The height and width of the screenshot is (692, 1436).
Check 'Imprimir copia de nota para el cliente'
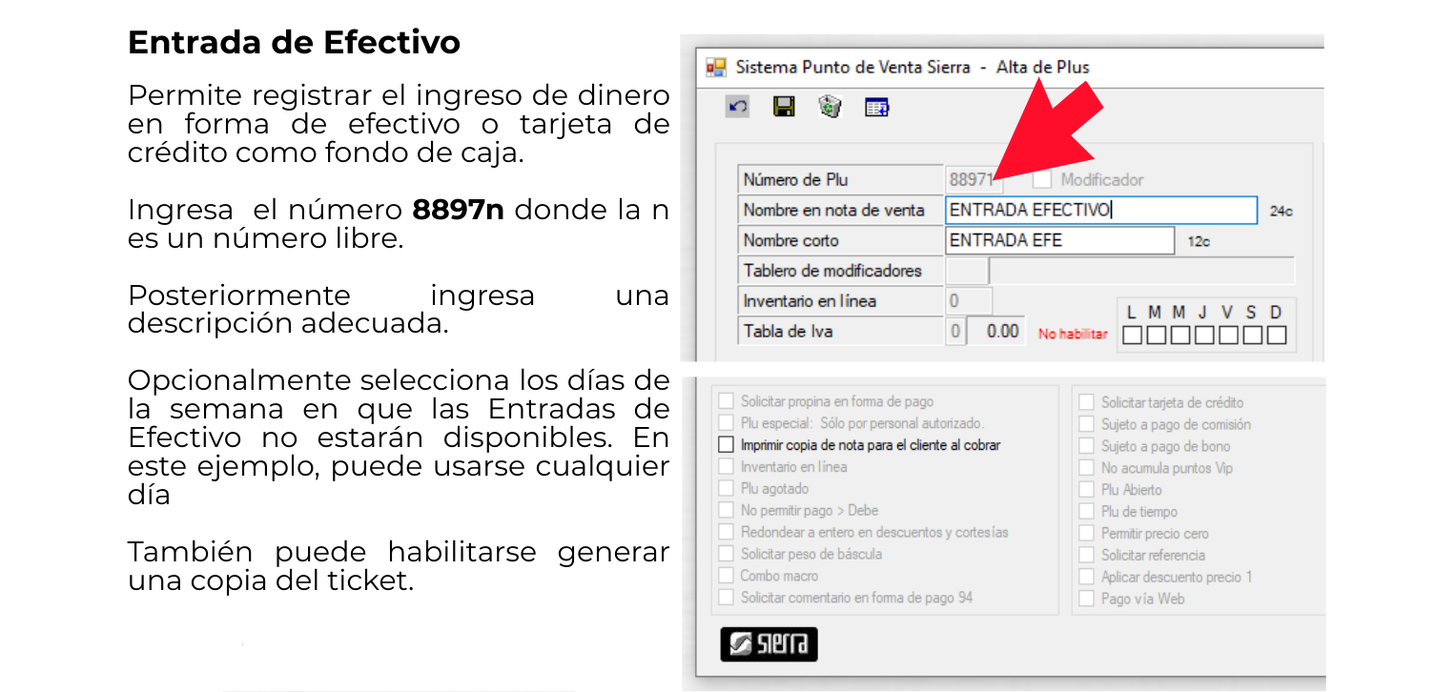pos(727,445)
